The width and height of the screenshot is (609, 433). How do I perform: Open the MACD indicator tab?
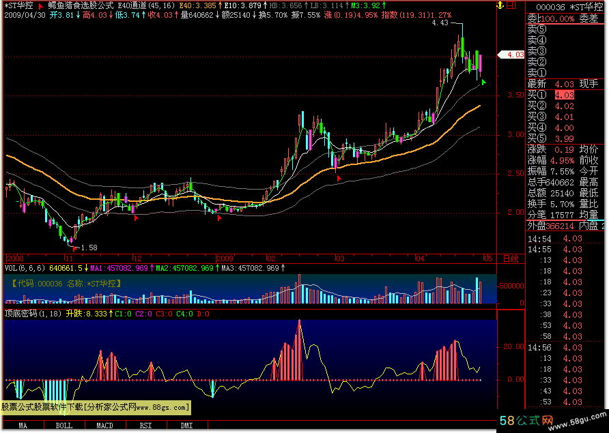[x=105, y=425]
